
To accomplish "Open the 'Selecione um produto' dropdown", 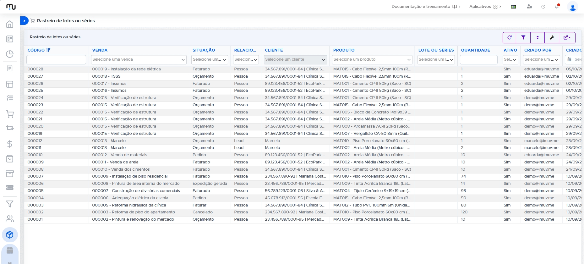I will (x=372, y=59).
